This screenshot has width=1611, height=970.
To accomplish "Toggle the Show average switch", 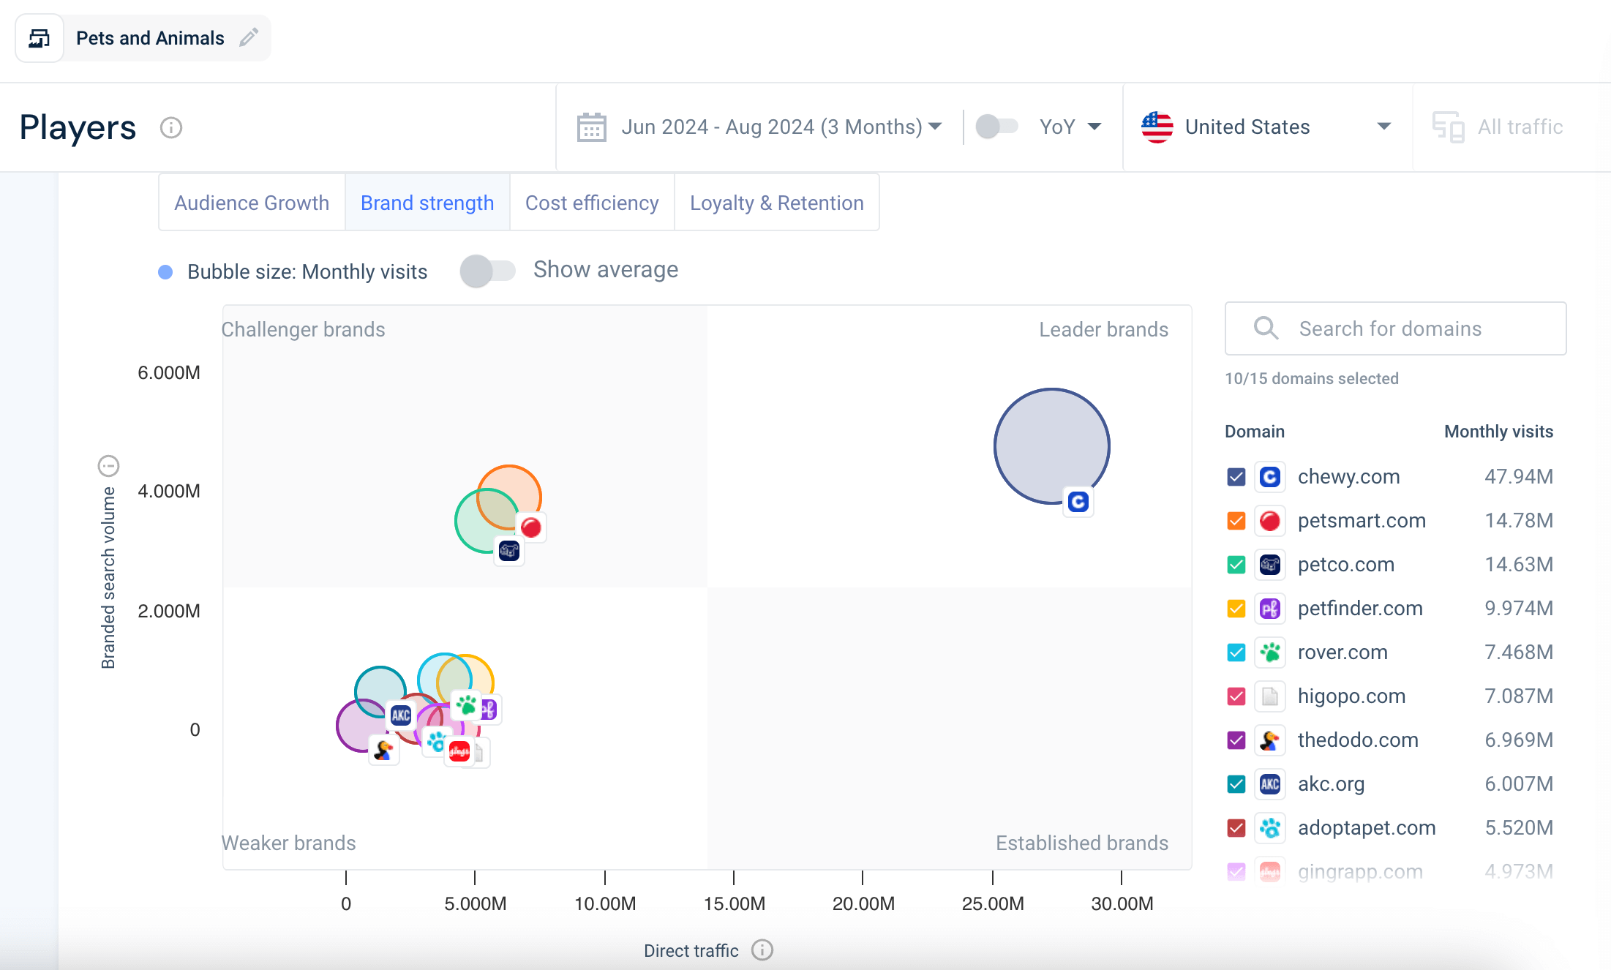I will 486,271.
